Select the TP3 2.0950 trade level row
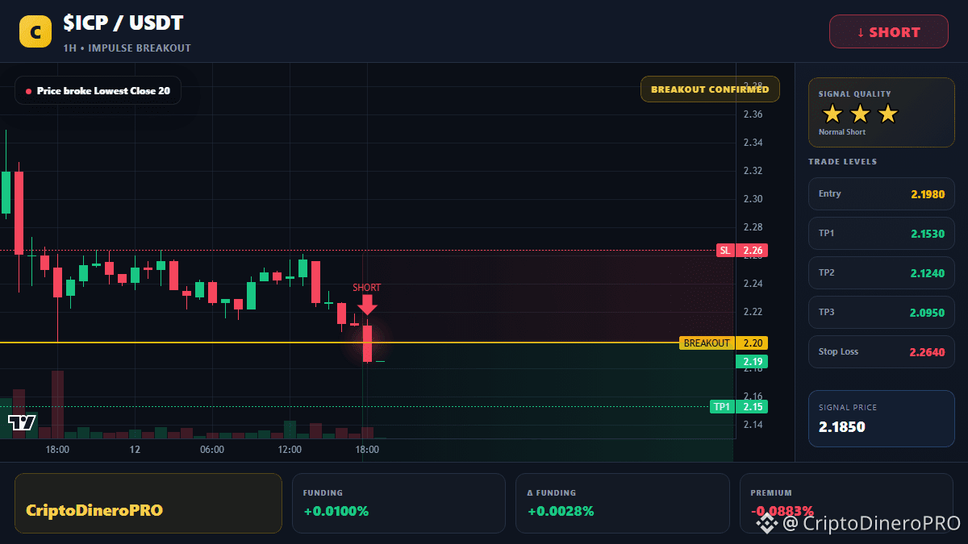Screen dimensions: 968x544 click(x=882, y=313)
